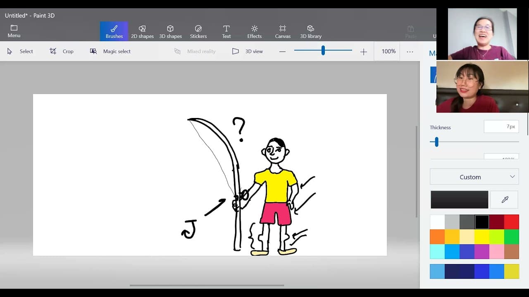Viewport: 529px width, 297px height.
Task: Select the gold color swatch
Action: coord(452,237)
